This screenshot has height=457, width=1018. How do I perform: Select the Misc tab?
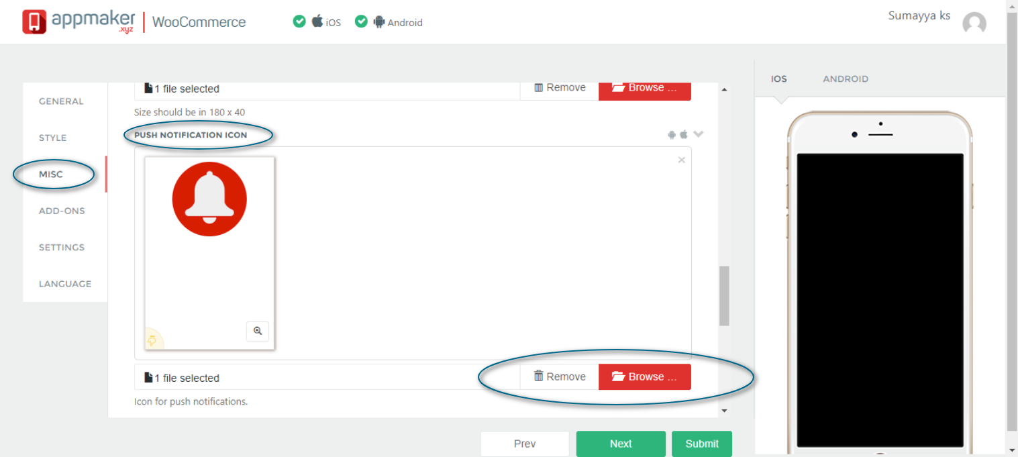pos(51,174)
